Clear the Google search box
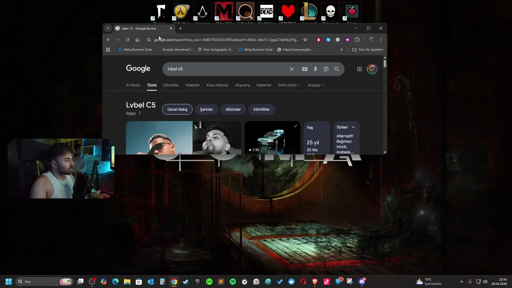The width and height of the screenshot is (512, 288). (292, 69)
